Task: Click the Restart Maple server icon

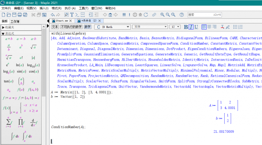Action: click(x=146, y=15)
